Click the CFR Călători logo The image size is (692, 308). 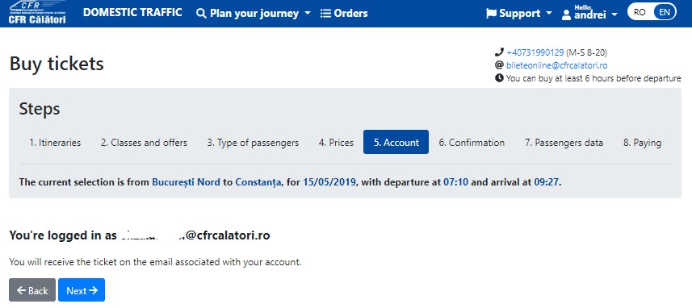pos(37,12)
